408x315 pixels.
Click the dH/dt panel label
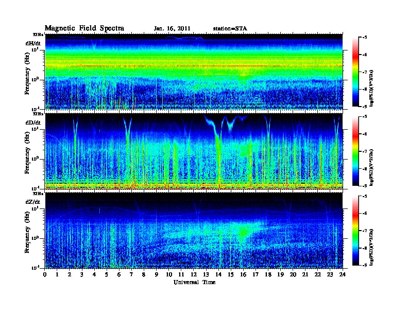(x=33, y=43)
